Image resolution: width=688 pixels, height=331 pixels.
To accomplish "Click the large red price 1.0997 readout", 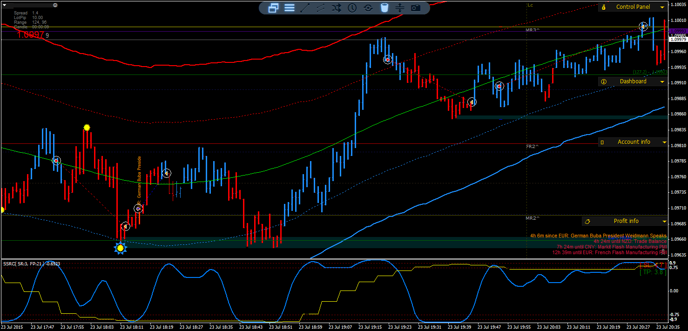I will point(31,35).
